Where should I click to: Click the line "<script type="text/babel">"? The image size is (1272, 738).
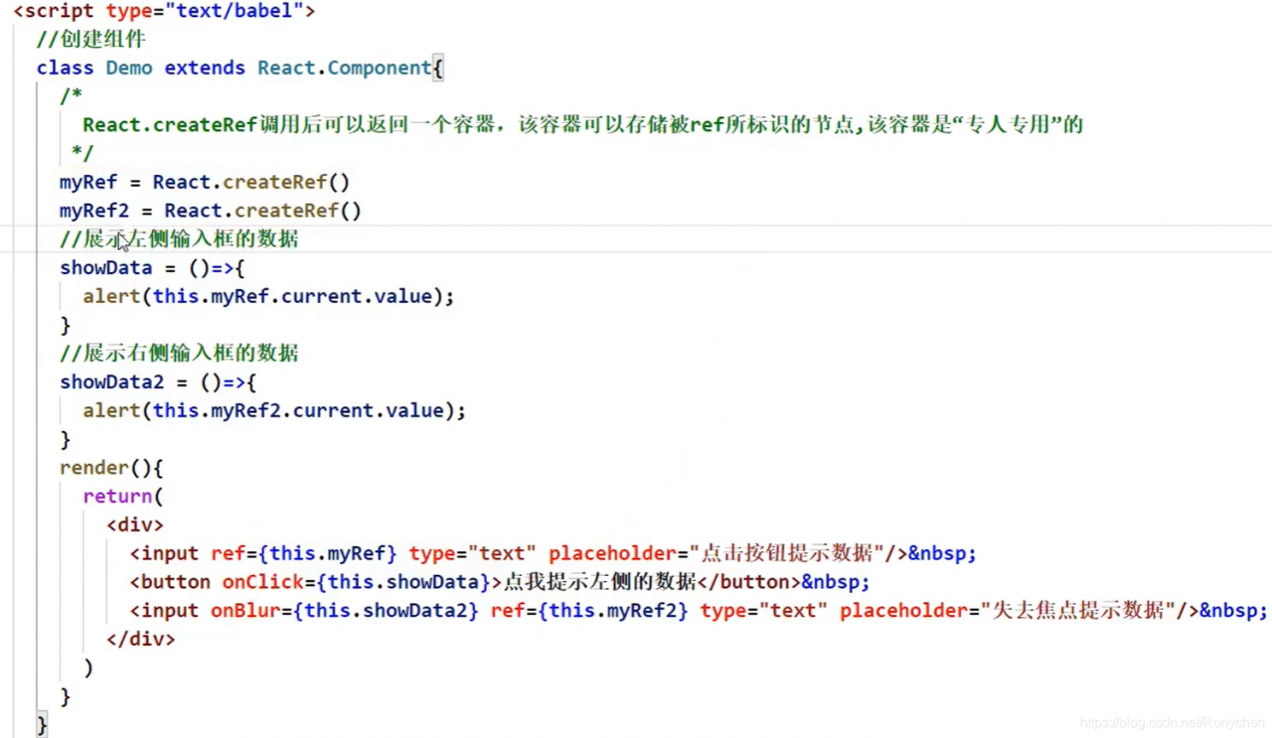[x=164, y=11]
